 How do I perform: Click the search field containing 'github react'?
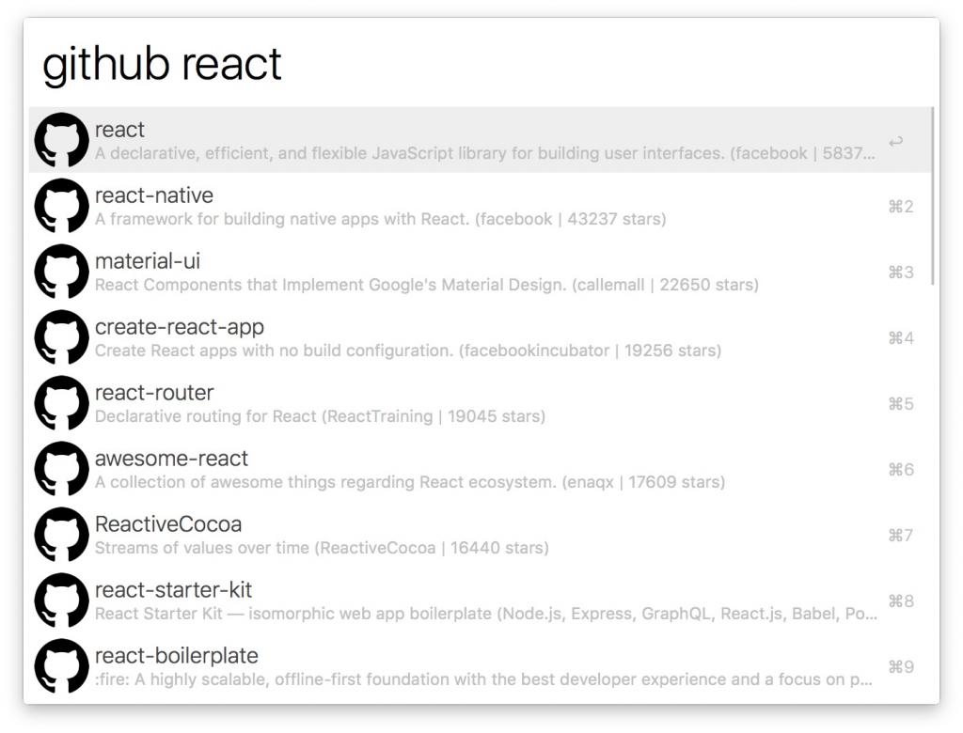pyautogui.click(x=470, y=64)
